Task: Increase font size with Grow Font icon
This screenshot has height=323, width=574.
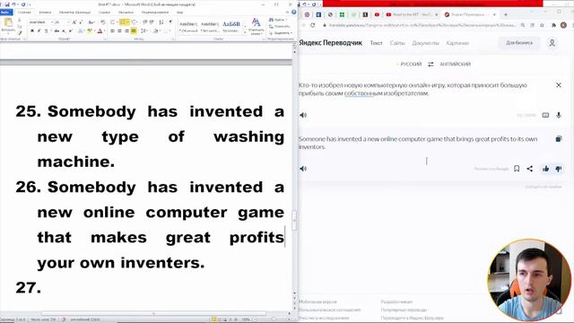Action: coord(74,22)
